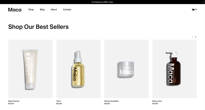View the Toner spray bottle image
205x110 pixels.
78,69
